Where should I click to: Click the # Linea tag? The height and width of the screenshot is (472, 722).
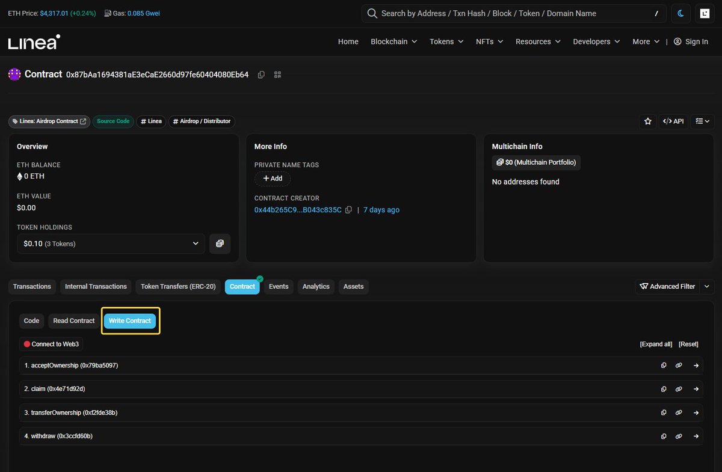[x=151, y=121]
